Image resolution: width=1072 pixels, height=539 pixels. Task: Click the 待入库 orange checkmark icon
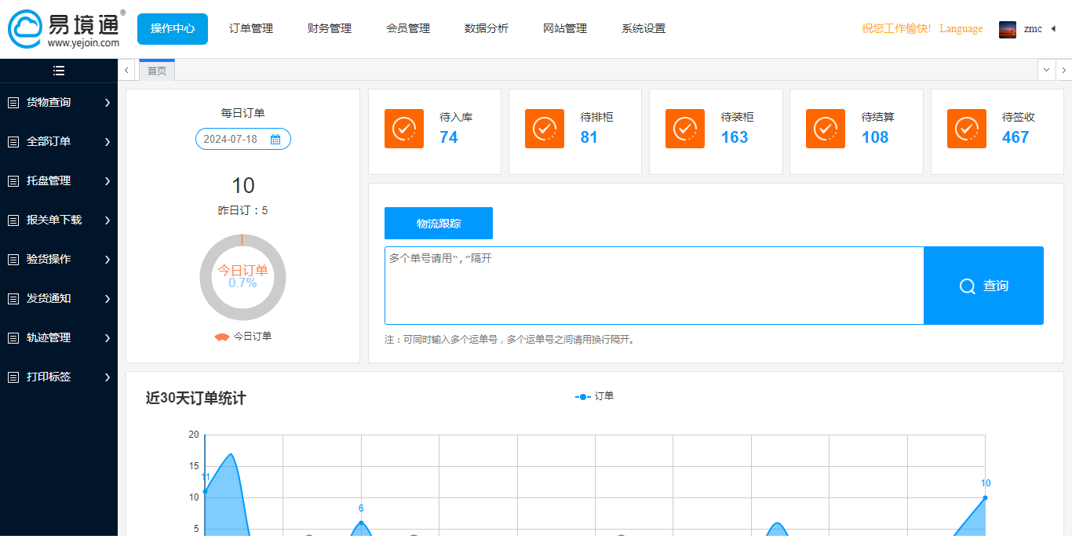[404, 129]
